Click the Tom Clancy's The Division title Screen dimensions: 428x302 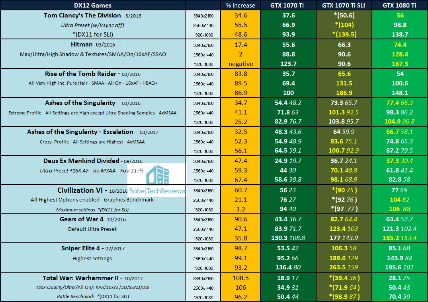82,15
